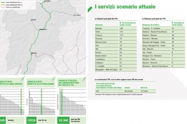The image size is (187, 124).
Task: Click the I servizi: scenario attuale heading
Action: point(125,7)
